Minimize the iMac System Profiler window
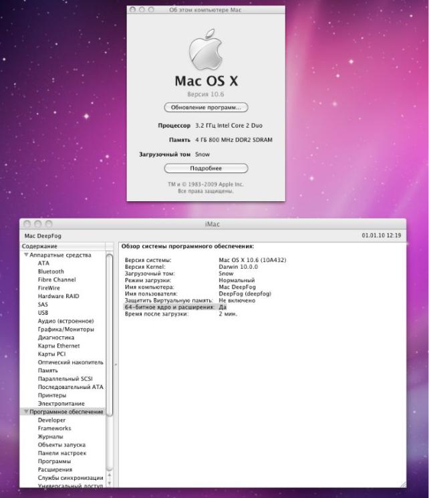The height and width of the screenshot is (498, 429). [38, 224]
